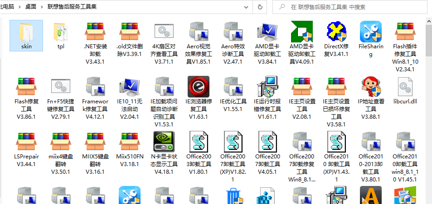
Task: Click the FileSharing file name label
Action: point(371,51)
